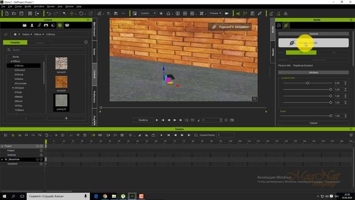
Task: Choose the Move object tool
Action: (72, 13)
